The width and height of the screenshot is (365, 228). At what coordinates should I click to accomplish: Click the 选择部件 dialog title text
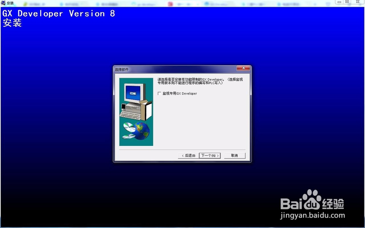(122, 69)
